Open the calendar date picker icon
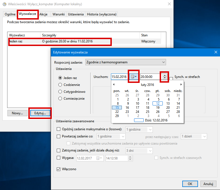Viewport: 220px width, 190px height. point(134,77)
